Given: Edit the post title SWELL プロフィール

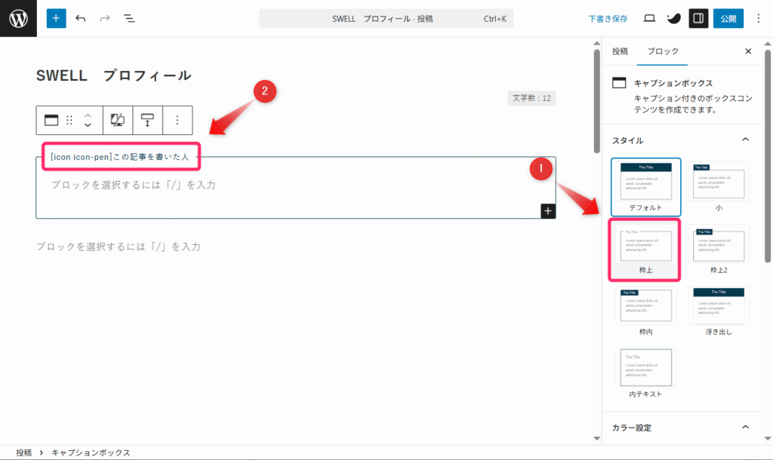Looking at the screenshot, I should pos(114,75).
